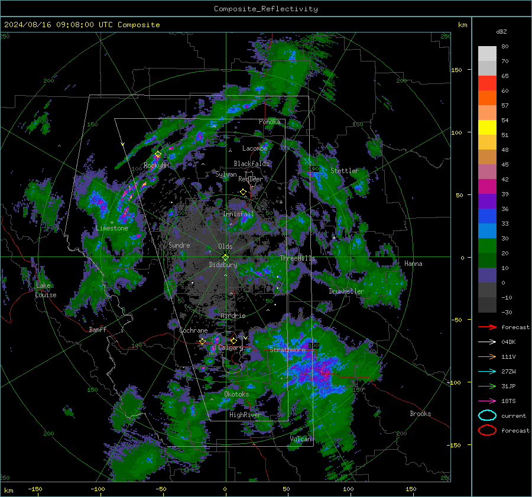
Task: Click the -150 bottom axis tick label
Action: pyautogui.click(x=35, y=489)
